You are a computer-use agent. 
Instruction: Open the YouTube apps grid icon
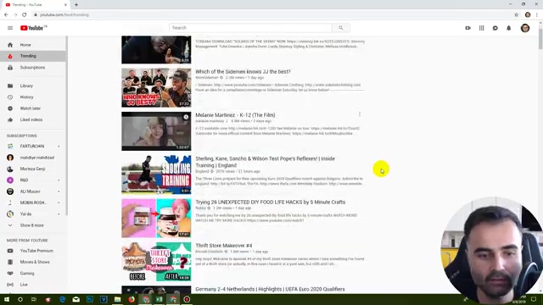pyautogui.click(x=482, y=28)
